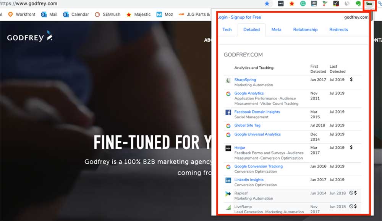This screenshot has width=382, height=221.
Task: Click the Last Detected column header
Action: [337, 69]
